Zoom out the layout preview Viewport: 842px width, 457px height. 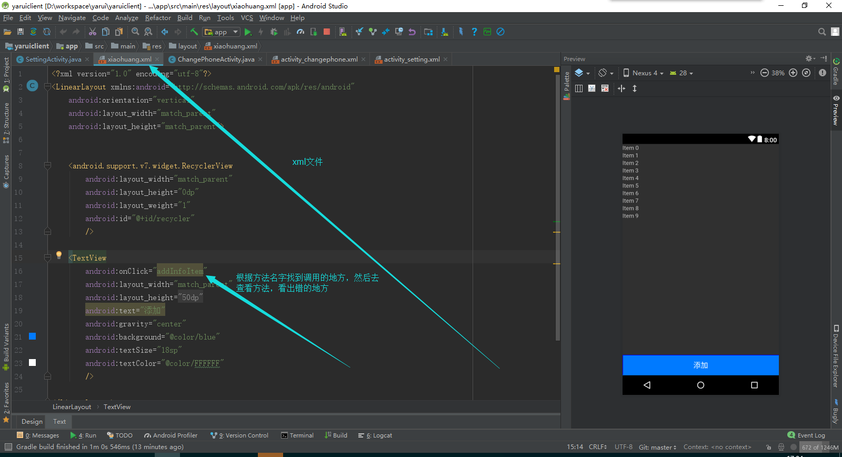pyautogui.click(x=765, y=73)
